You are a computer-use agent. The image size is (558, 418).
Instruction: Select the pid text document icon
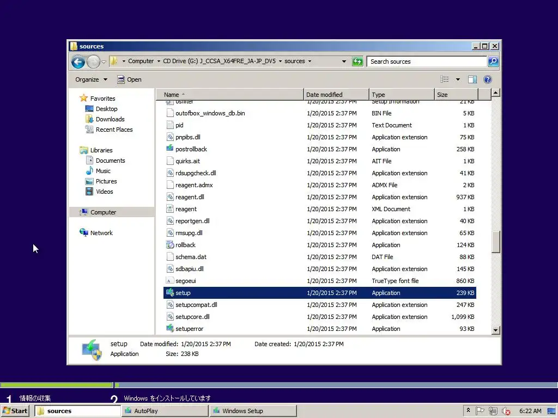pos(170,125)
